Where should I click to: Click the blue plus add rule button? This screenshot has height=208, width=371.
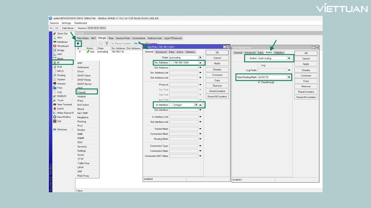(78, 43)
